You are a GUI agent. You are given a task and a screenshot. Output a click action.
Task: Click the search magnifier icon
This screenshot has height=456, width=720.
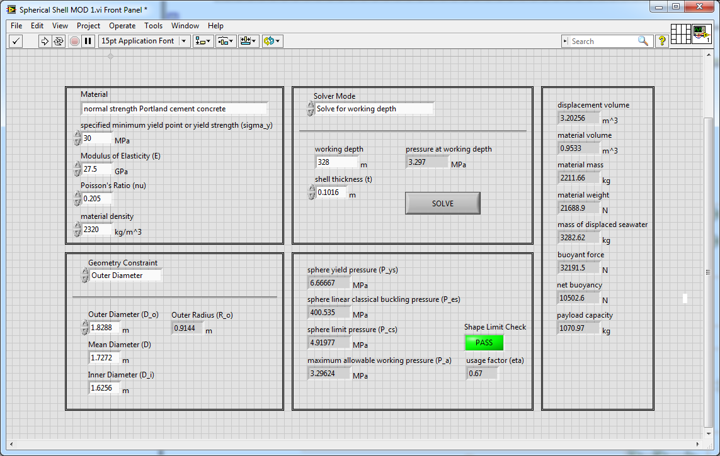pos(643,42)
